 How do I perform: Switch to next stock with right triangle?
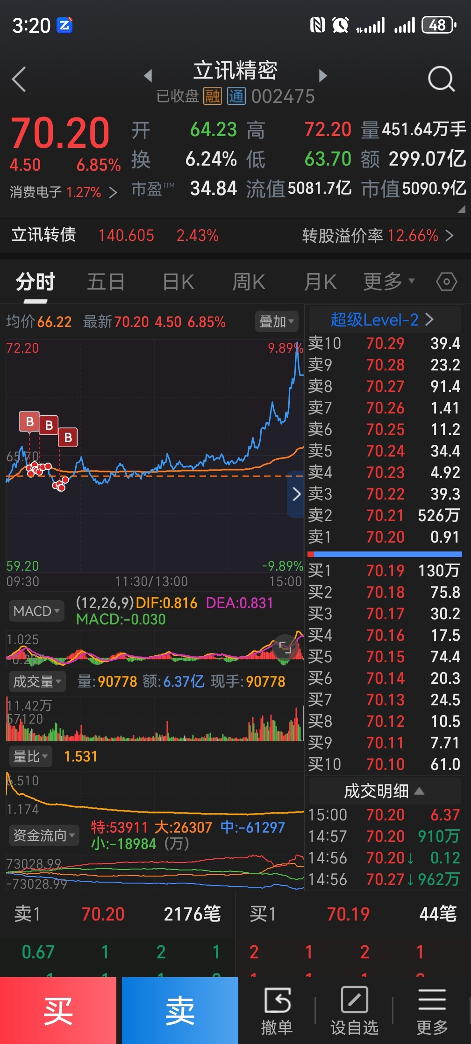pos(322,75)
